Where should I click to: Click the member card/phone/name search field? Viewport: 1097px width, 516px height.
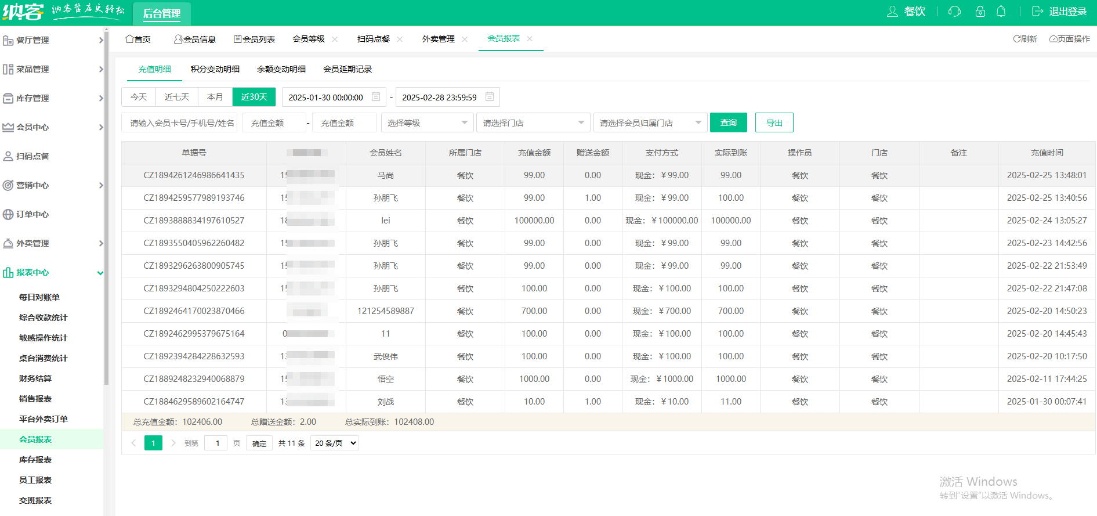pyautogui.click(x=180, y=123)
